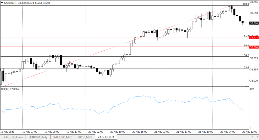Viewport: 259px width, 140px height.
Task: Click the active XAGUSD,H1 tab
Action: pyautogui.click(x=106, y=137)
